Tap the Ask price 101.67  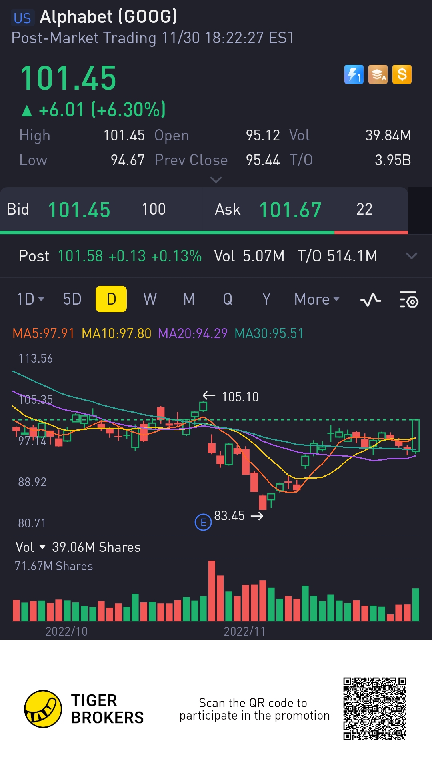290,210
